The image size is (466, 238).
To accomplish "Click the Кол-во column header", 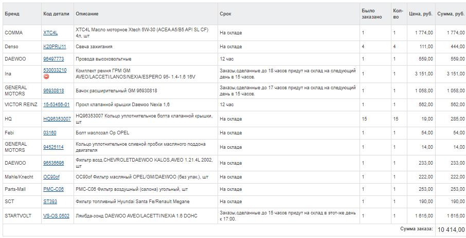I will point(398,14).
